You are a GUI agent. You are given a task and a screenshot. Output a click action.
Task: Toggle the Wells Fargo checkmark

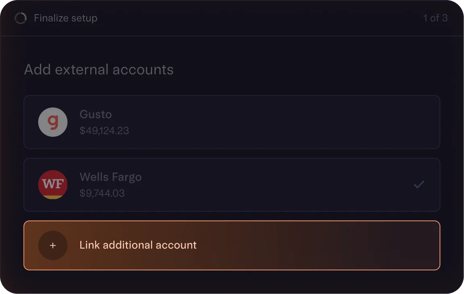point(419,185)
